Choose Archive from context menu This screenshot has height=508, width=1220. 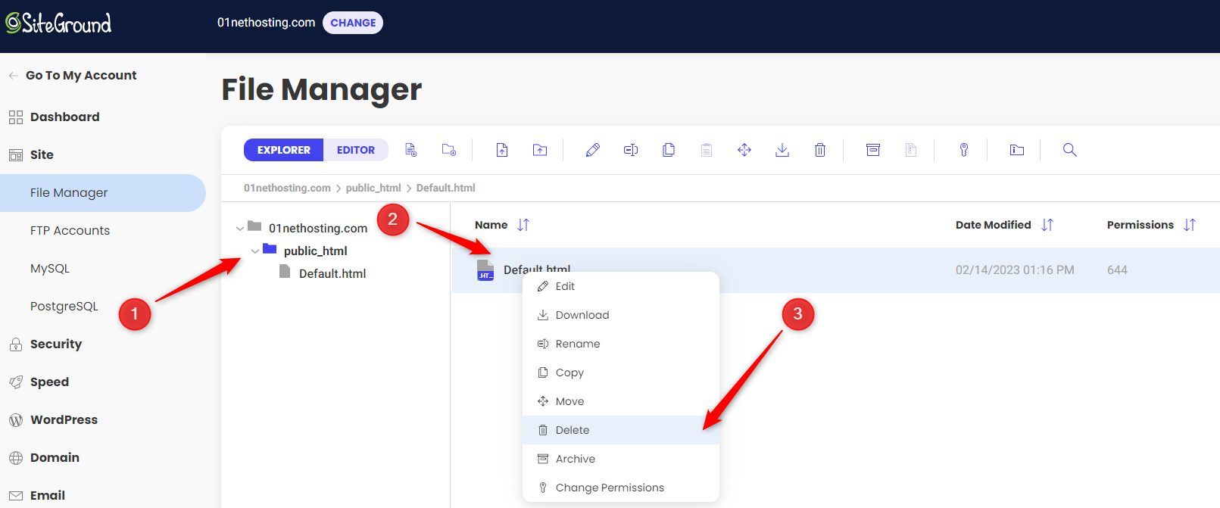pyautogui.click(x=620, y=459)
